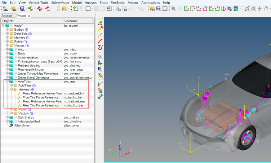Click the Cut Window scissors icon

(118, 9)
